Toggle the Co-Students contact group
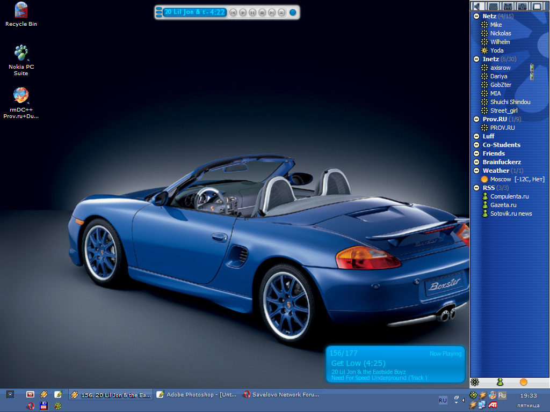The width and height of the screenshot is (550, 412). coord(476,145)
